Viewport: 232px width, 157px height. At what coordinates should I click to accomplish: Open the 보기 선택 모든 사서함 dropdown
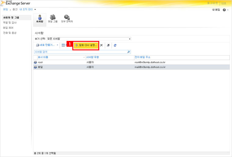(89, 39)
